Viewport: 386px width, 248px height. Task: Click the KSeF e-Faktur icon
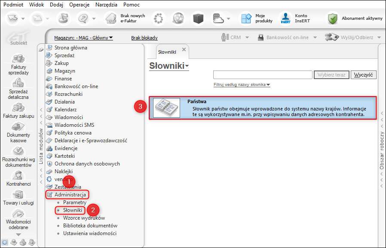pos(111,19)
